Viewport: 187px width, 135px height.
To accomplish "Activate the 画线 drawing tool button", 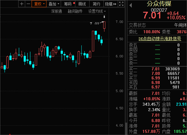I will (82, 4).
